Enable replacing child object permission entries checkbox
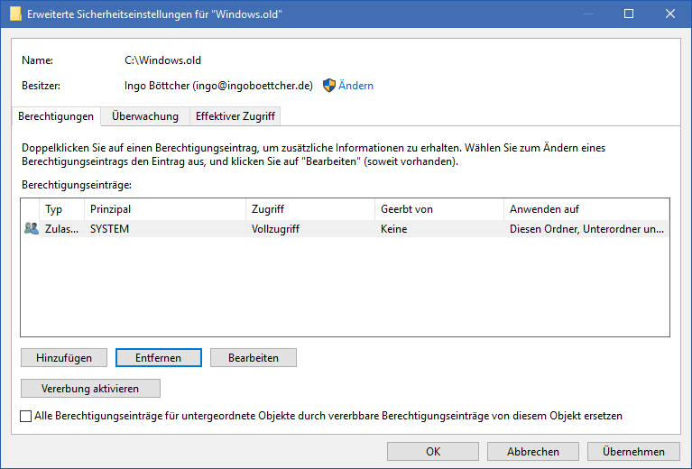Viewport: 692px width, 469px height. coord(26,416)
